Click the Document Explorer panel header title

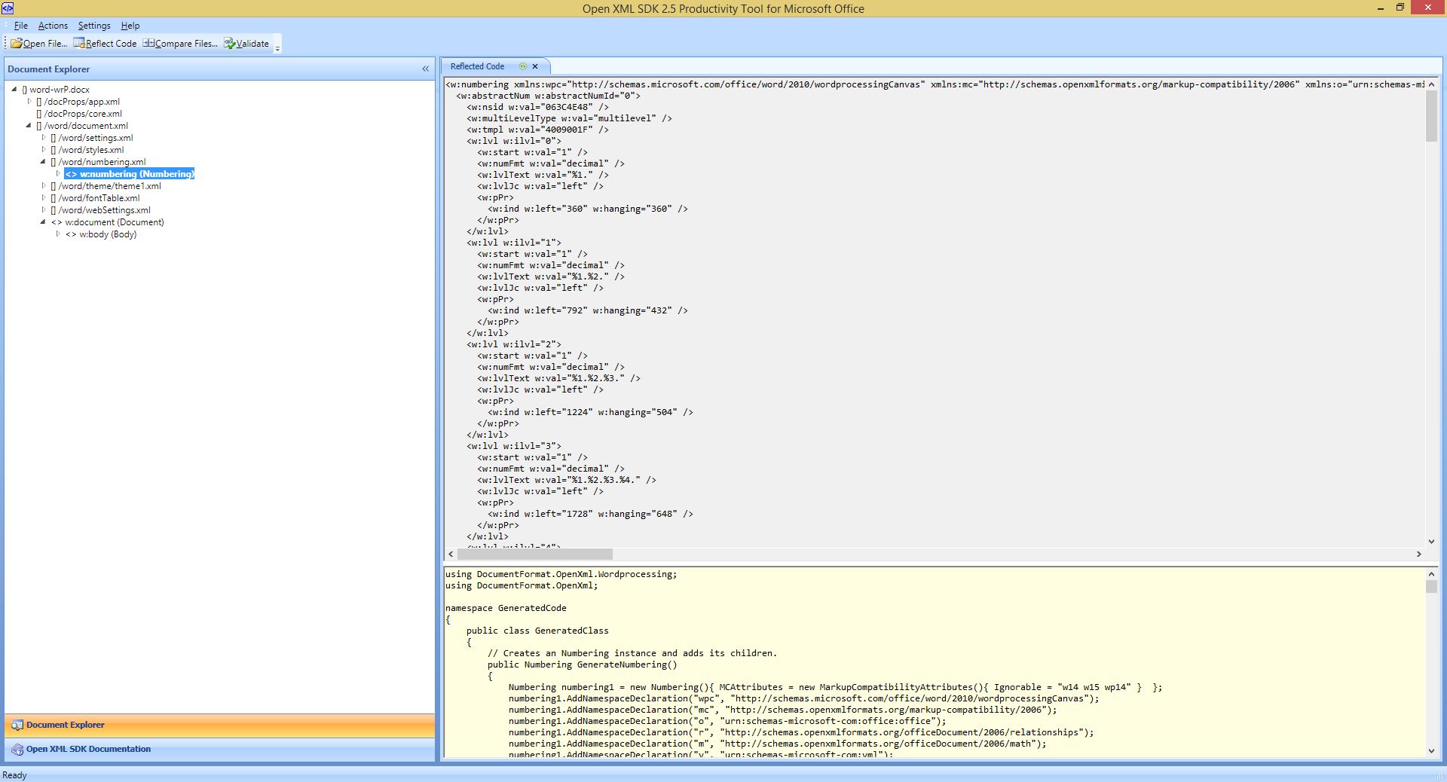49,69
